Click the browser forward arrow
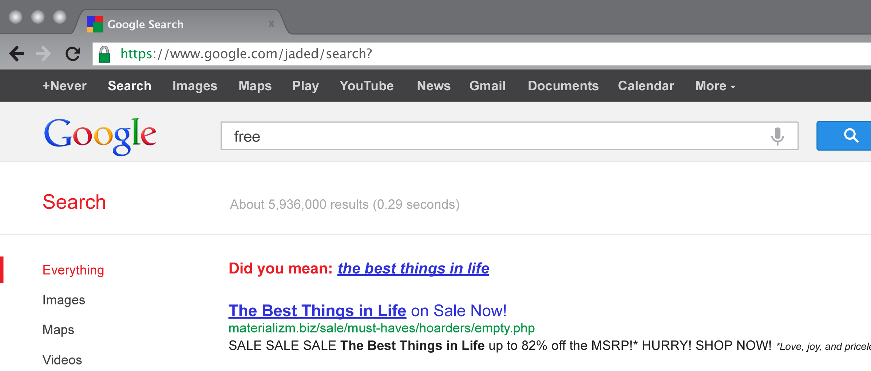 click(43, 54)
